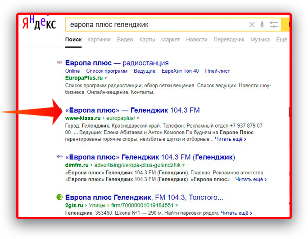Image resolution: width=308 pixels, height=239 pixels.
Task: Click advertising/evropa-plius-gelendzhik path link
Action: [x=137, y=165]
